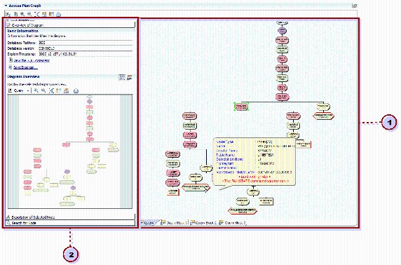Click the second icon in the Diagram Overview header
This screenshot has height=265, width=401.
click(x=130, y=77)
